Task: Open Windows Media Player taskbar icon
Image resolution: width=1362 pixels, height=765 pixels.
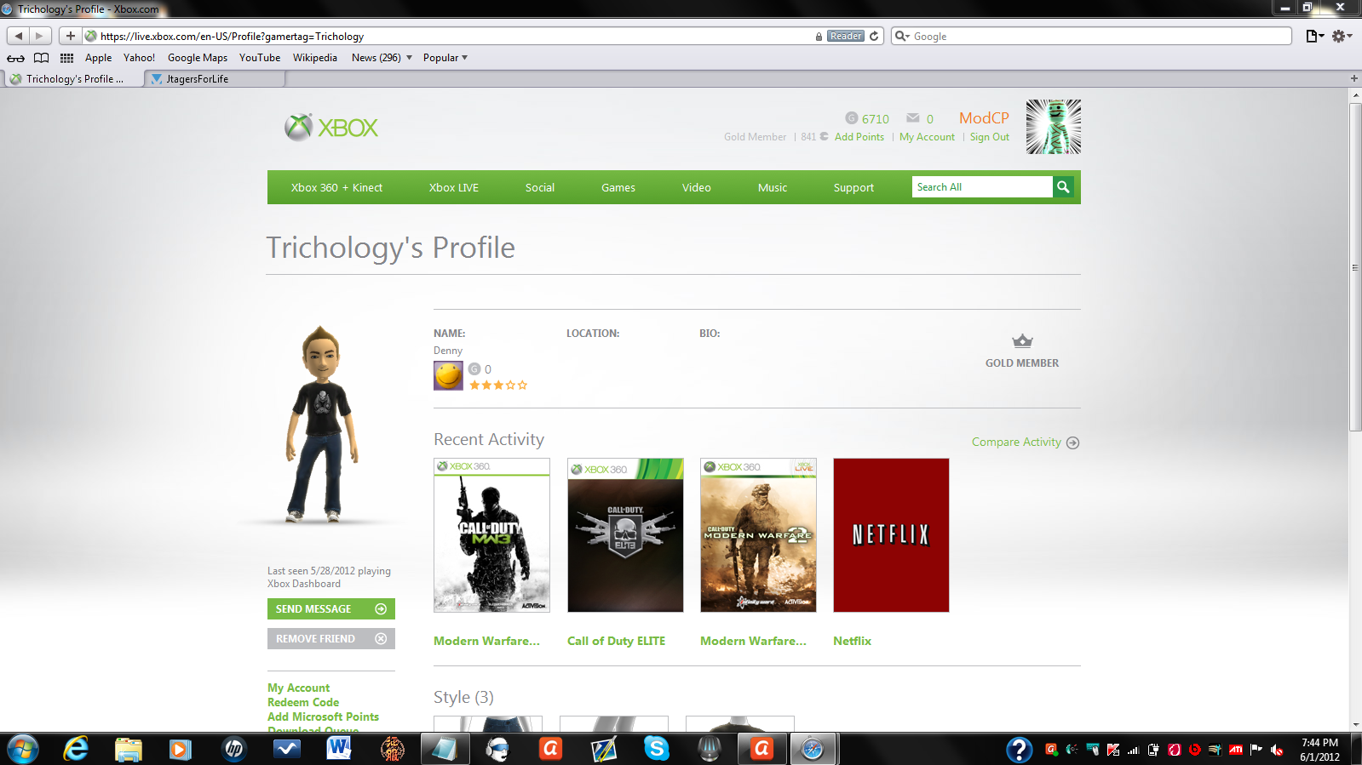Action: (x=180, y=749)
